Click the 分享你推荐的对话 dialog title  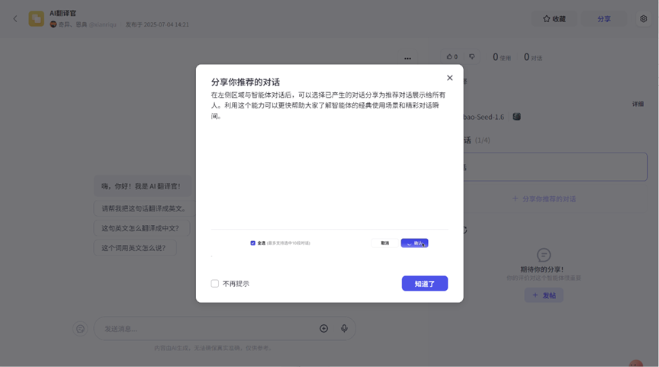point(246,82)
